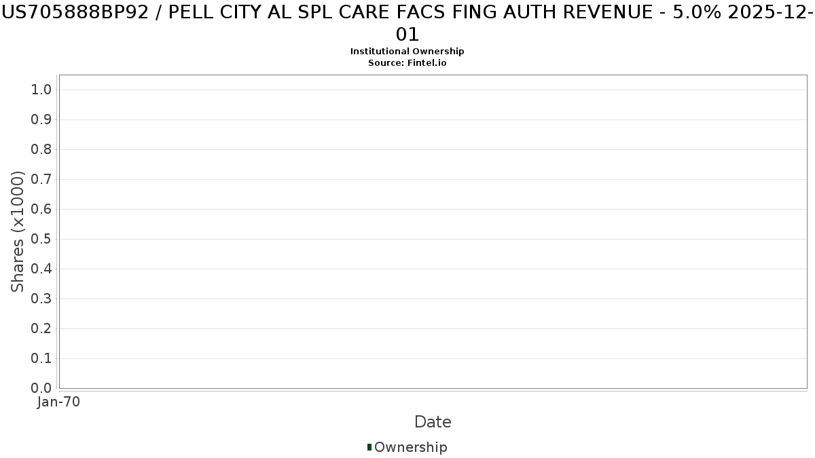Click the 0.9 y-axis tick label
The image size is (815, 458).
[42, 119]
